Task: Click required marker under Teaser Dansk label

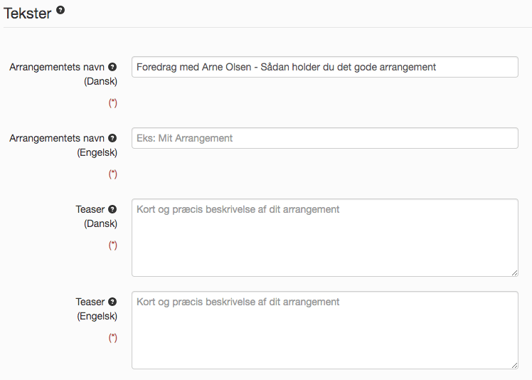Action: 113,245
